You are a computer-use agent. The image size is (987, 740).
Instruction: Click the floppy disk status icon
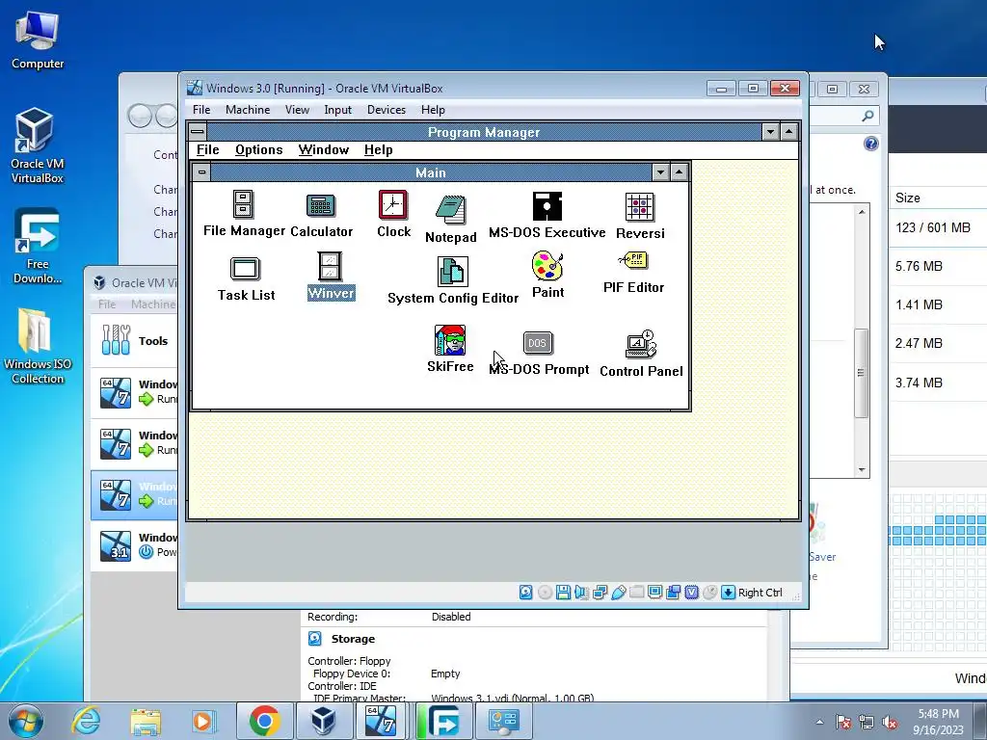point(563,593)
